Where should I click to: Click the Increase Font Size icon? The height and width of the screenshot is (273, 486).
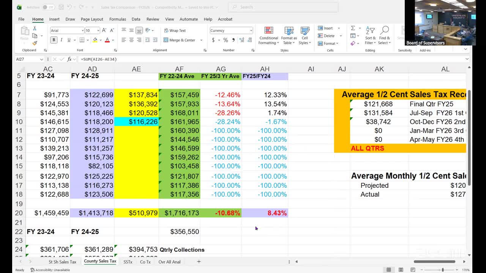105,30
